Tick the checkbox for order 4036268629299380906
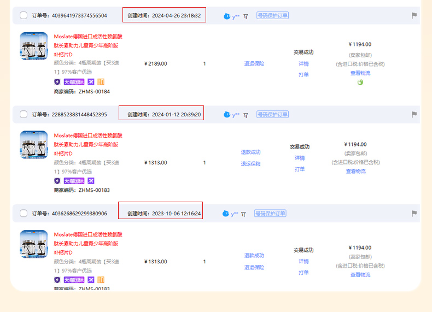The image size is (432, 312). (x=24, y=214)
